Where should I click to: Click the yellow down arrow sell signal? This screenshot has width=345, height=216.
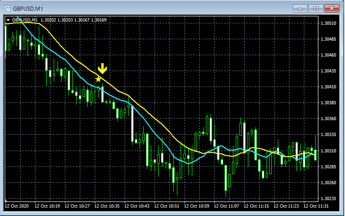coord(102,69)
